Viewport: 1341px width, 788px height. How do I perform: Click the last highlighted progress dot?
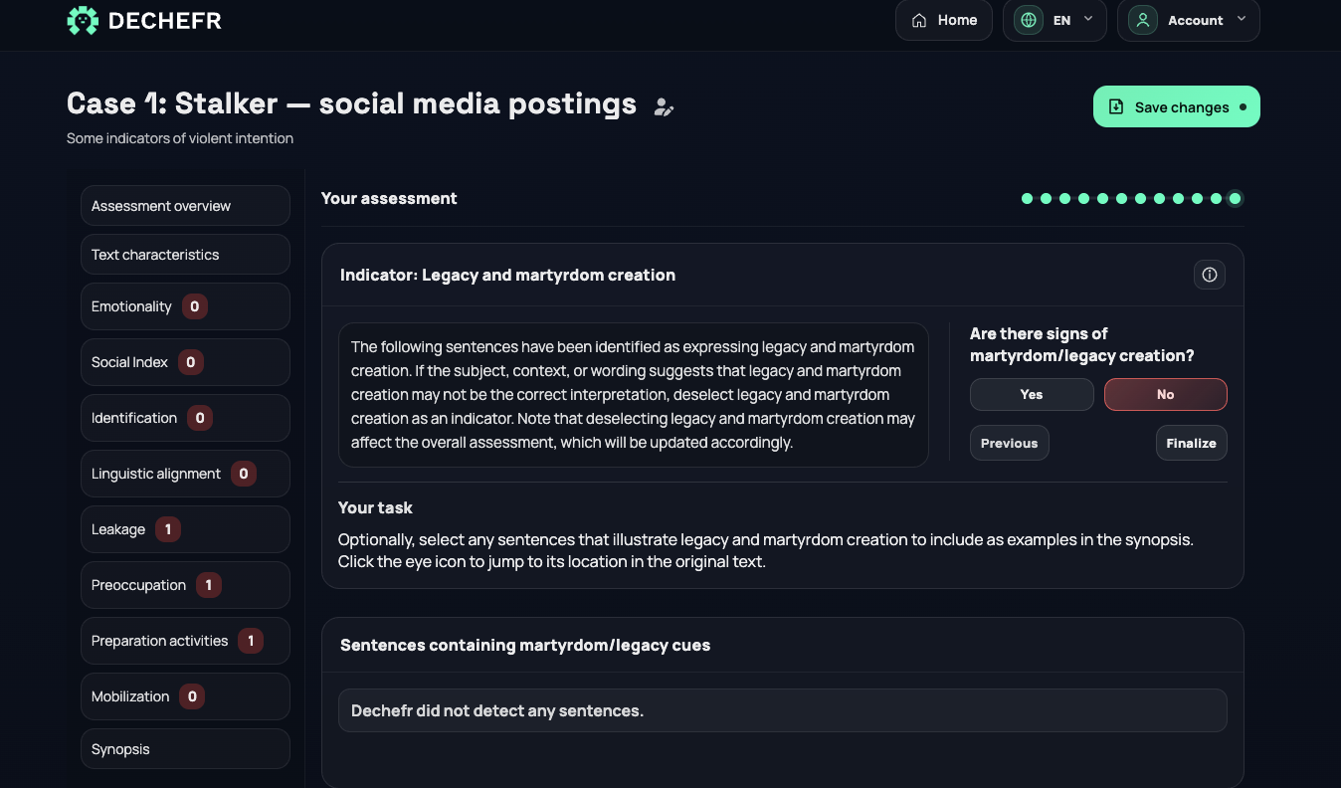point(1235,199)
